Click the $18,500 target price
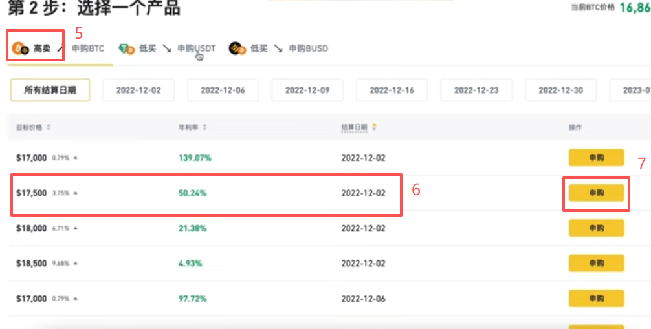Viewport: 651px width, 329px height. click(32, 264)
